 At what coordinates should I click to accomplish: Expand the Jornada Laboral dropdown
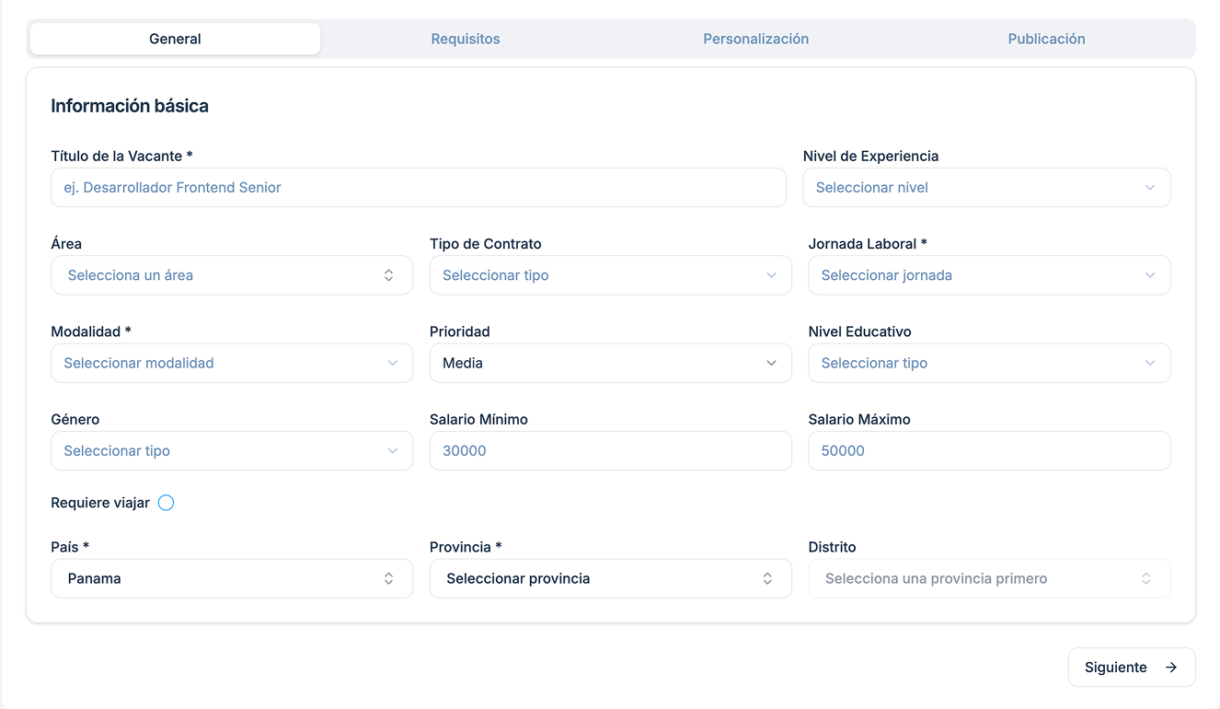coord(989,275)
